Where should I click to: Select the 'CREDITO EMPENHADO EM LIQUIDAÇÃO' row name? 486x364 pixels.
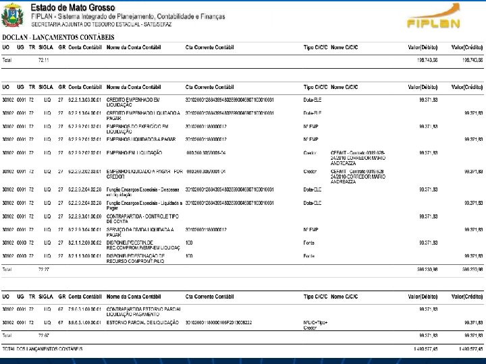(133, 102)
